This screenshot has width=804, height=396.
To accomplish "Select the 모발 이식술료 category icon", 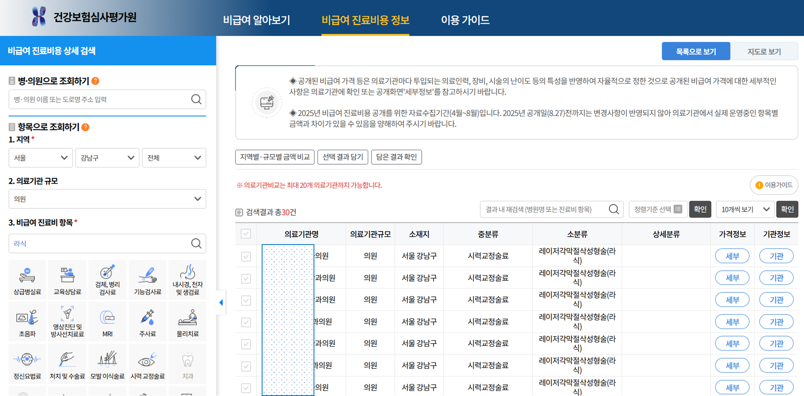I will [107, 363].
